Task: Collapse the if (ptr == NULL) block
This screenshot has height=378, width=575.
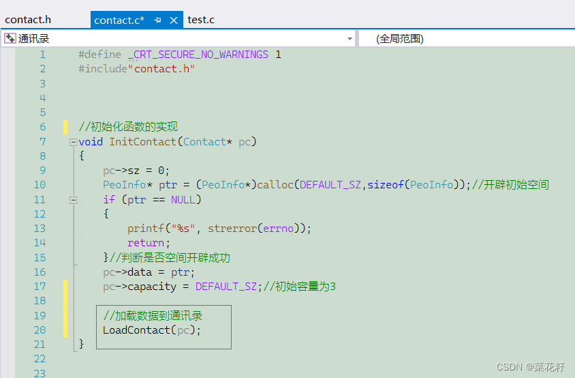Action: [x=74, y=200]
